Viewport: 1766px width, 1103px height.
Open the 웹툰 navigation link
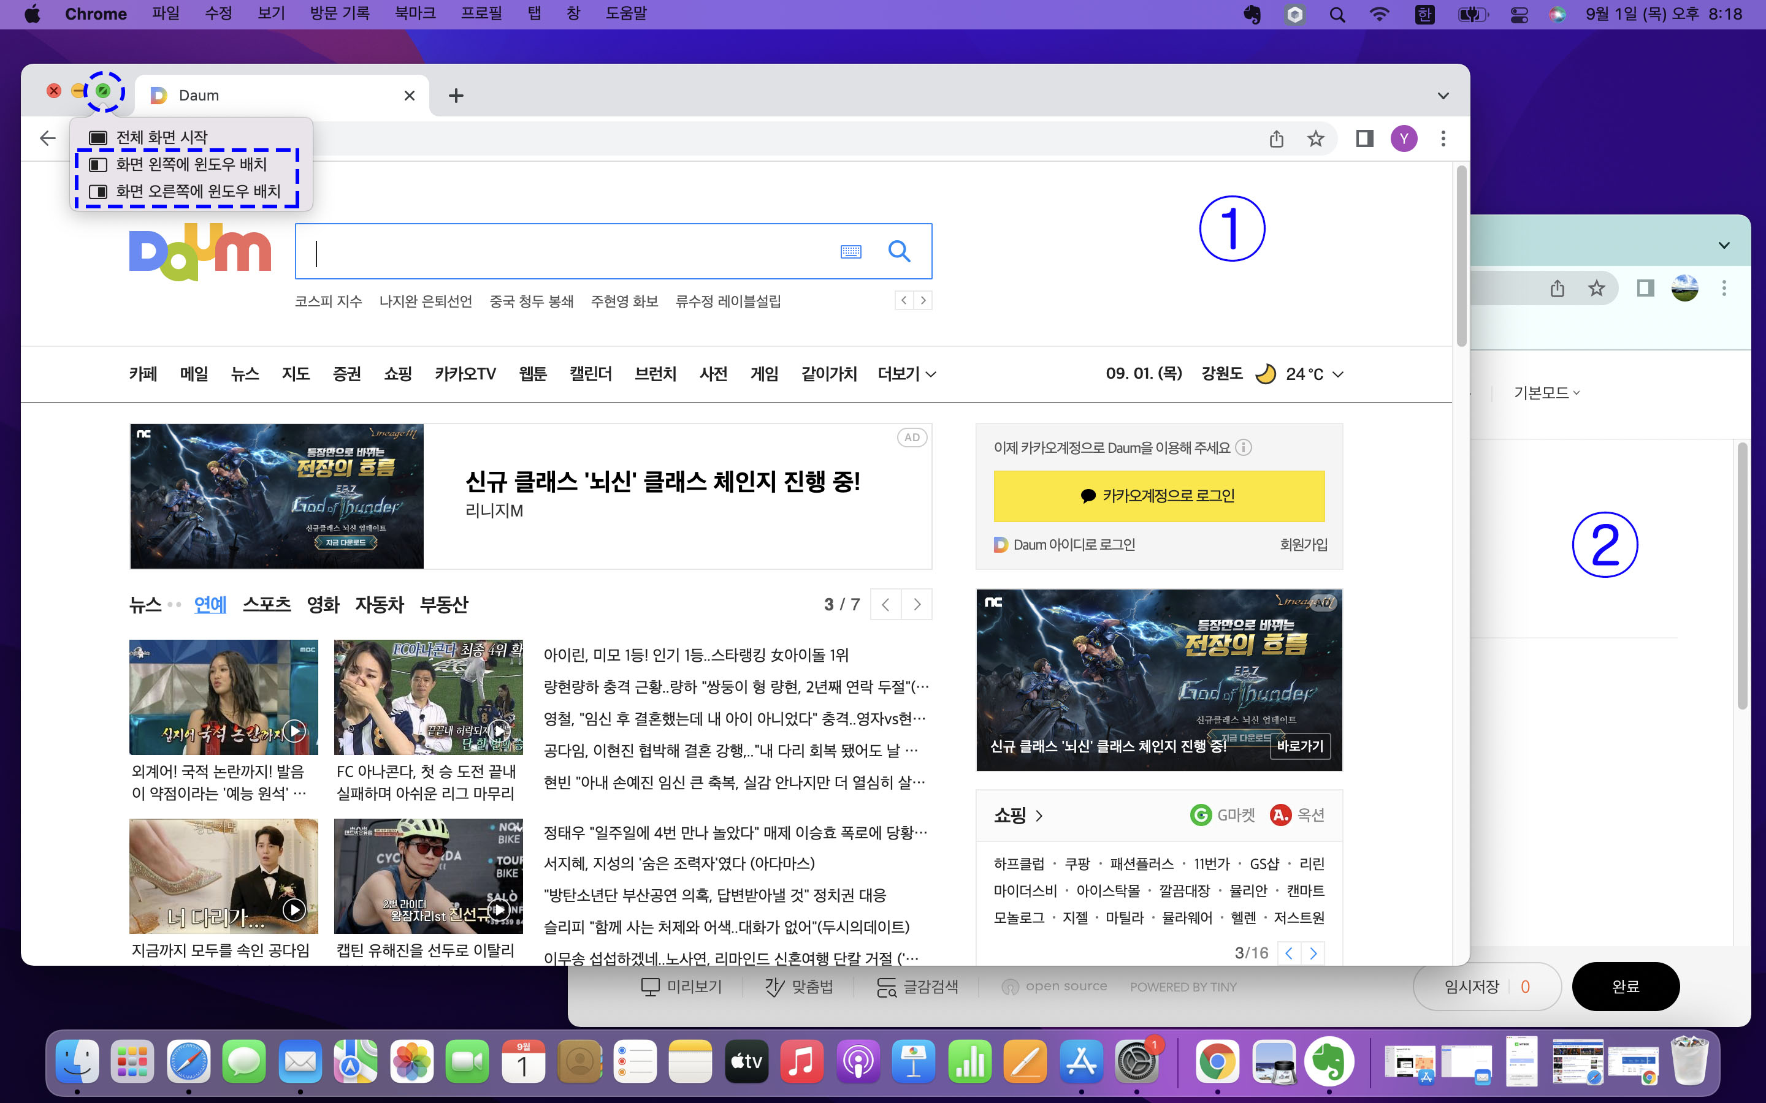(533, 374)
